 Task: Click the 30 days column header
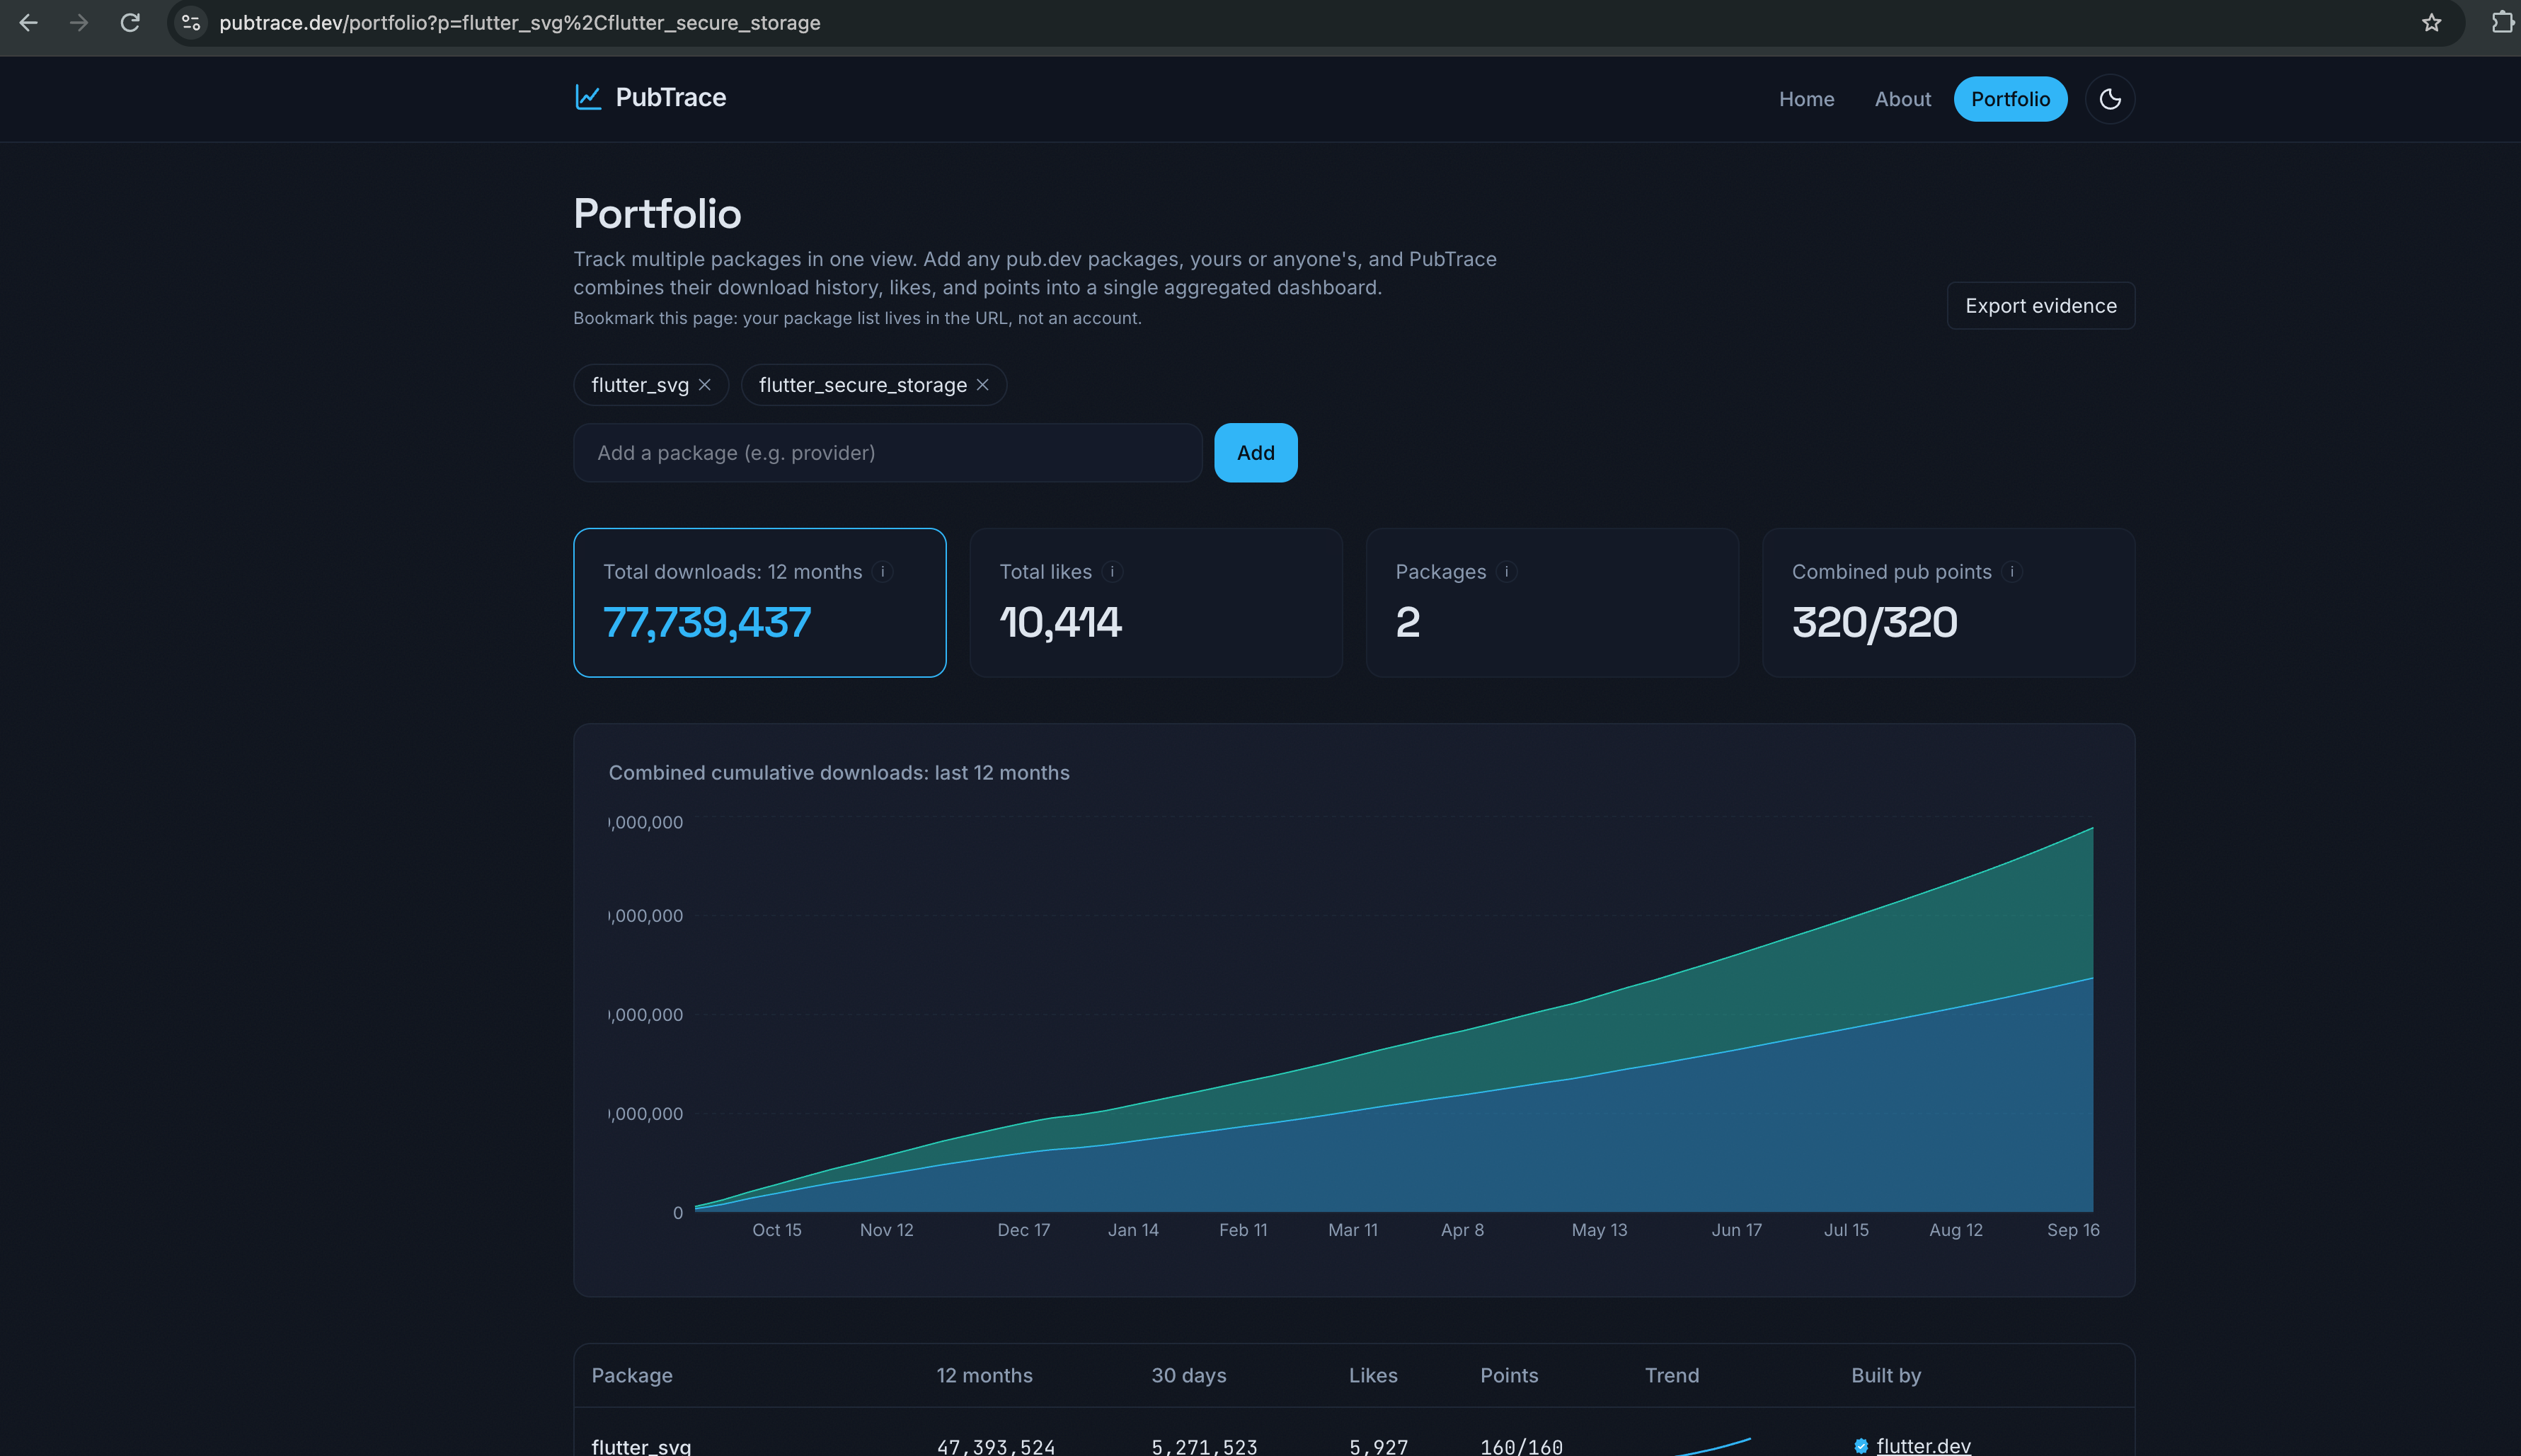1188,1375
